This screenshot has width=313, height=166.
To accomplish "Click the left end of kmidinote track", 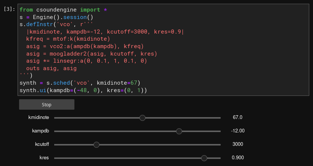I will pos(55,118).
